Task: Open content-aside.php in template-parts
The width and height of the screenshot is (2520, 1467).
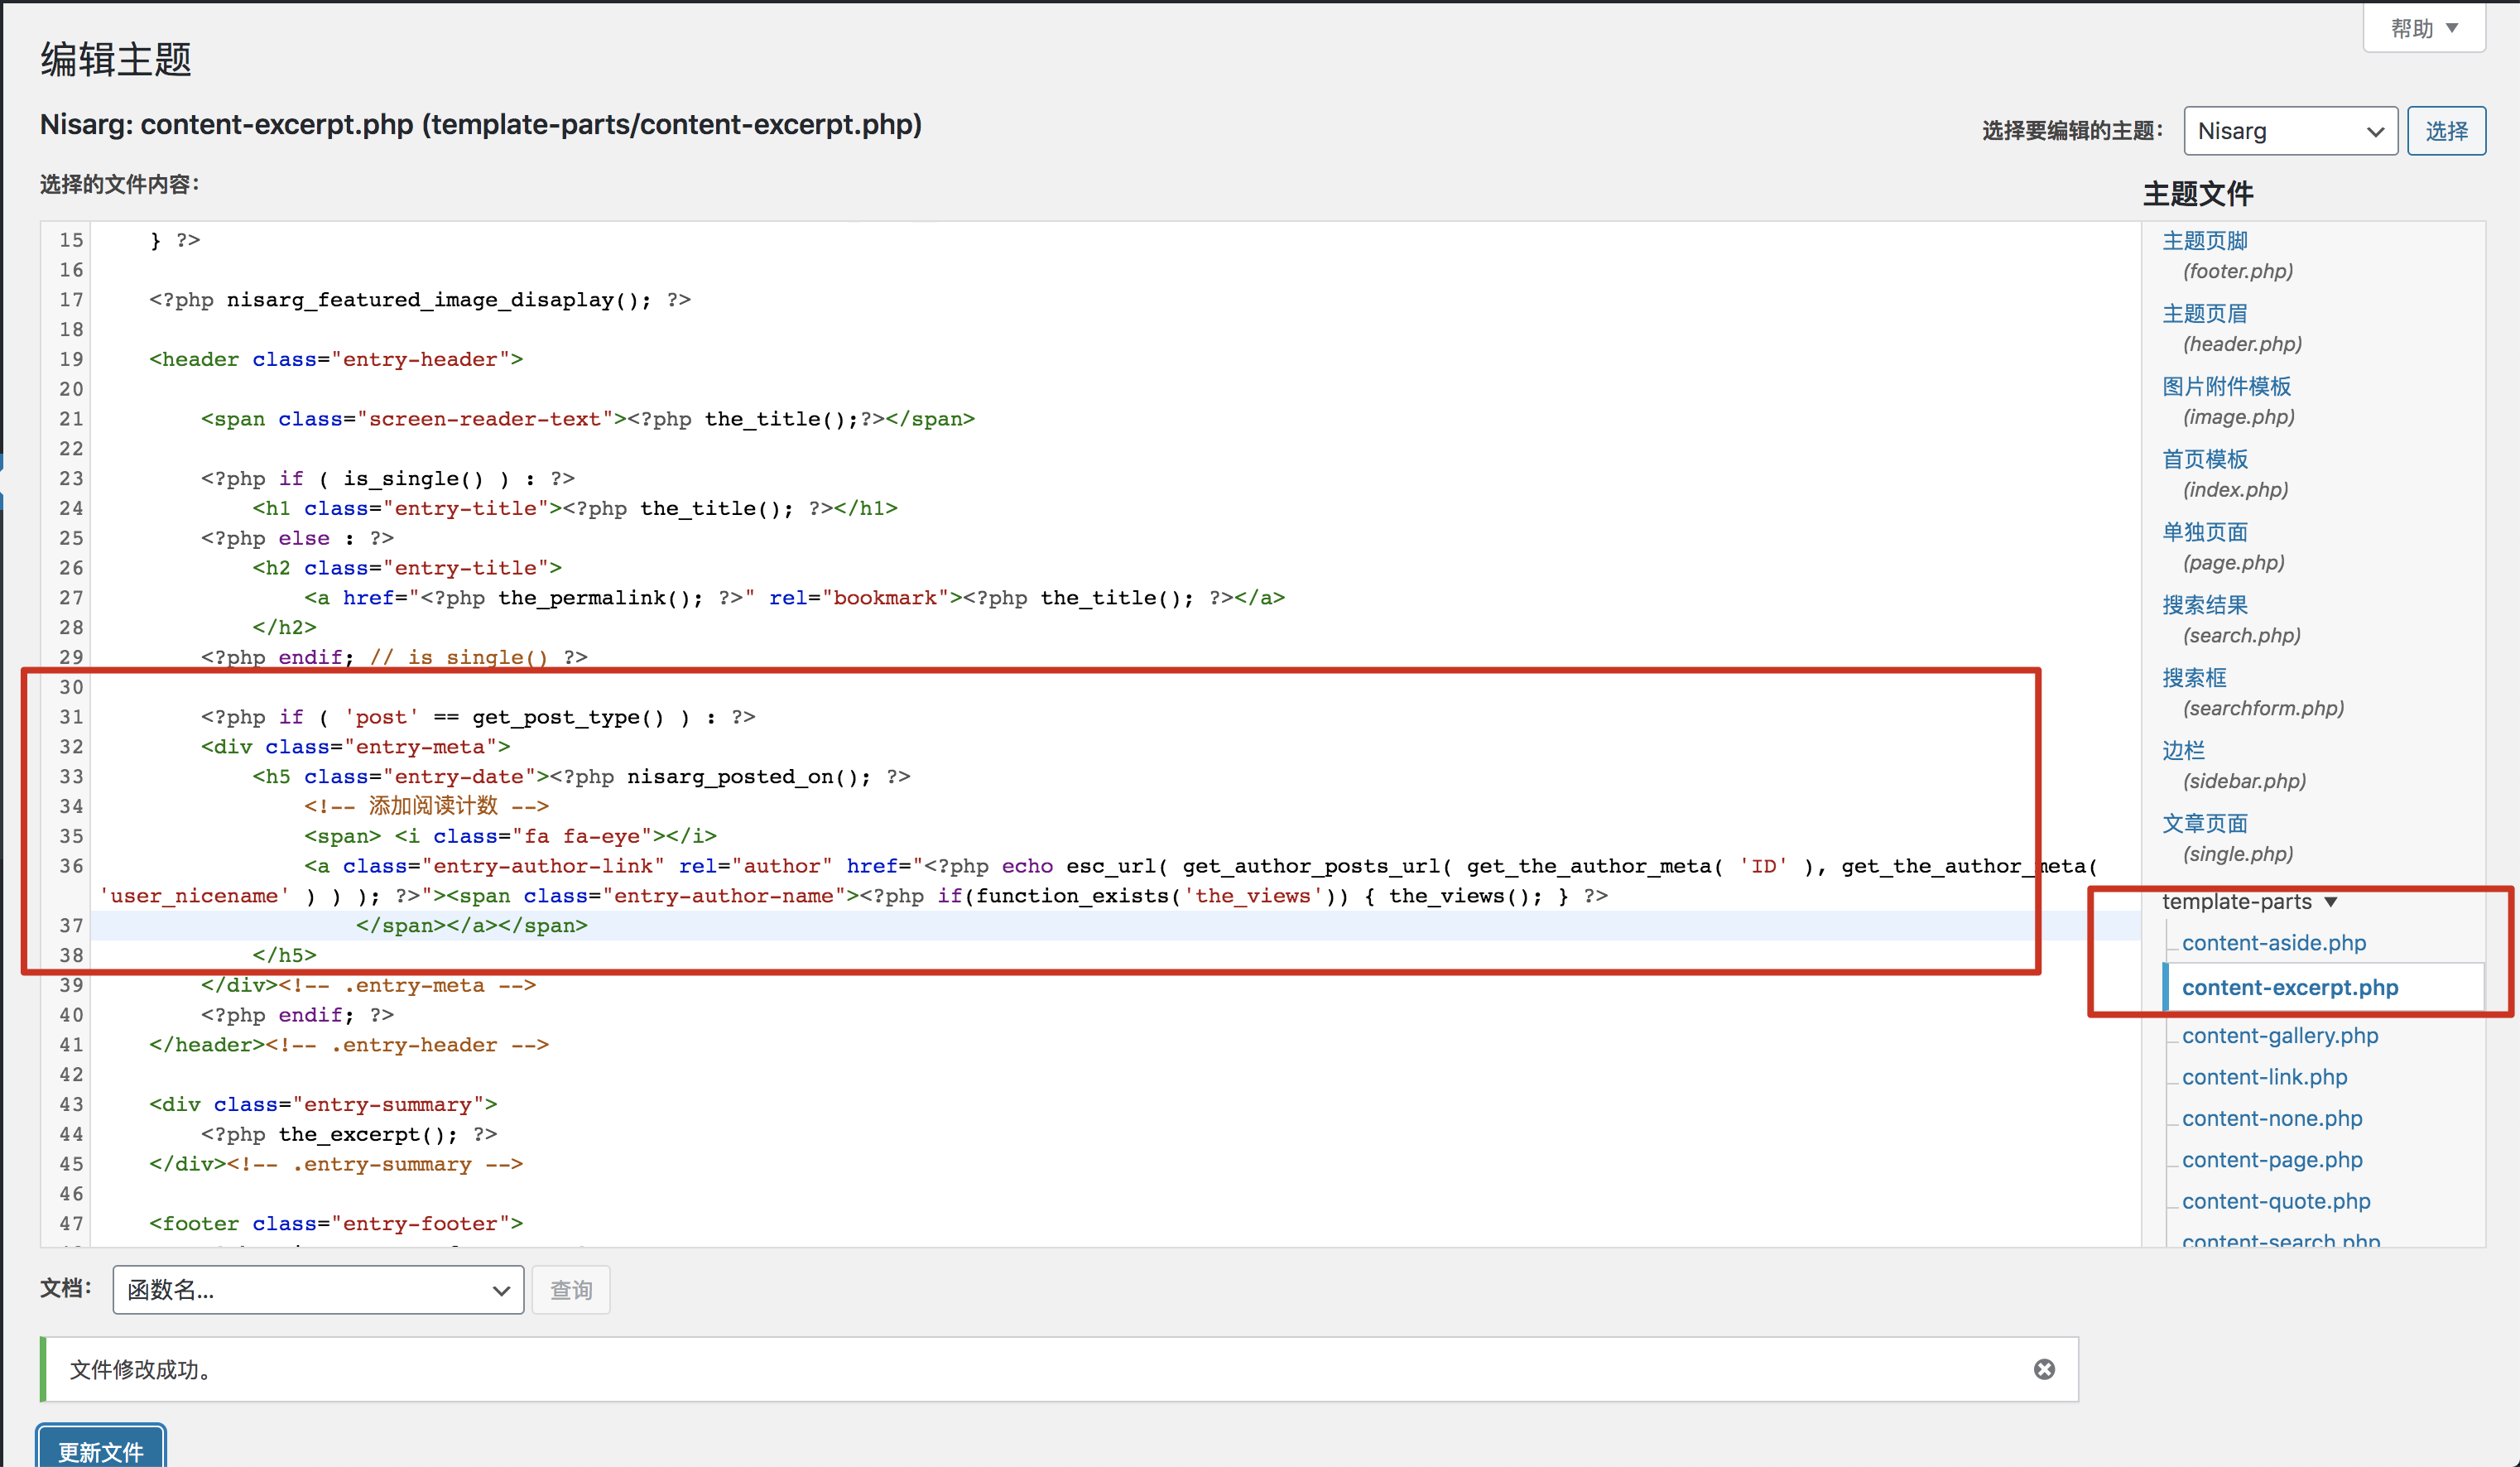Action: coord(2273,943)
